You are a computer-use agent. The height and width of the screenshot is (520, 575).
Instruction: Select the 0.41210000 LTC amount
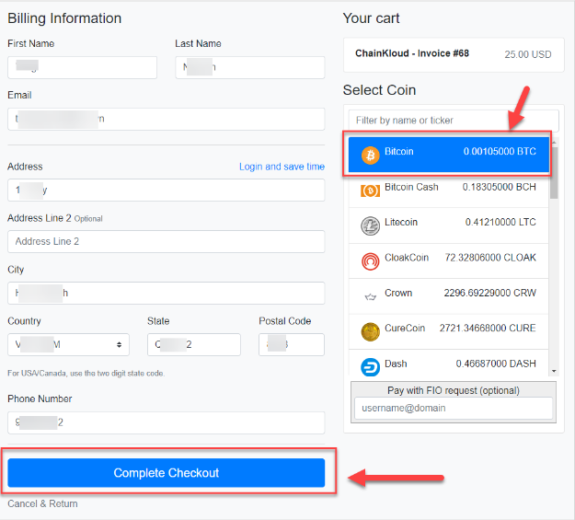(x=500, y=222)
